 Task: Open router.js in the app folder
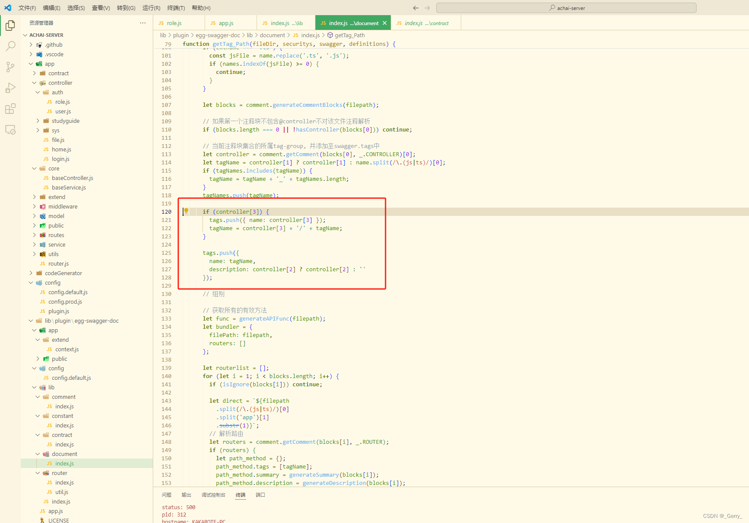coord(87,263)
